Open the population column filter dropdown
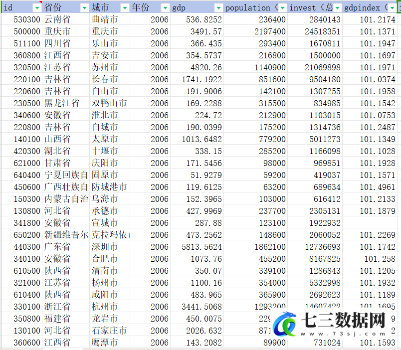The height and width of the screenshot is (350, 401). (282, 8)
